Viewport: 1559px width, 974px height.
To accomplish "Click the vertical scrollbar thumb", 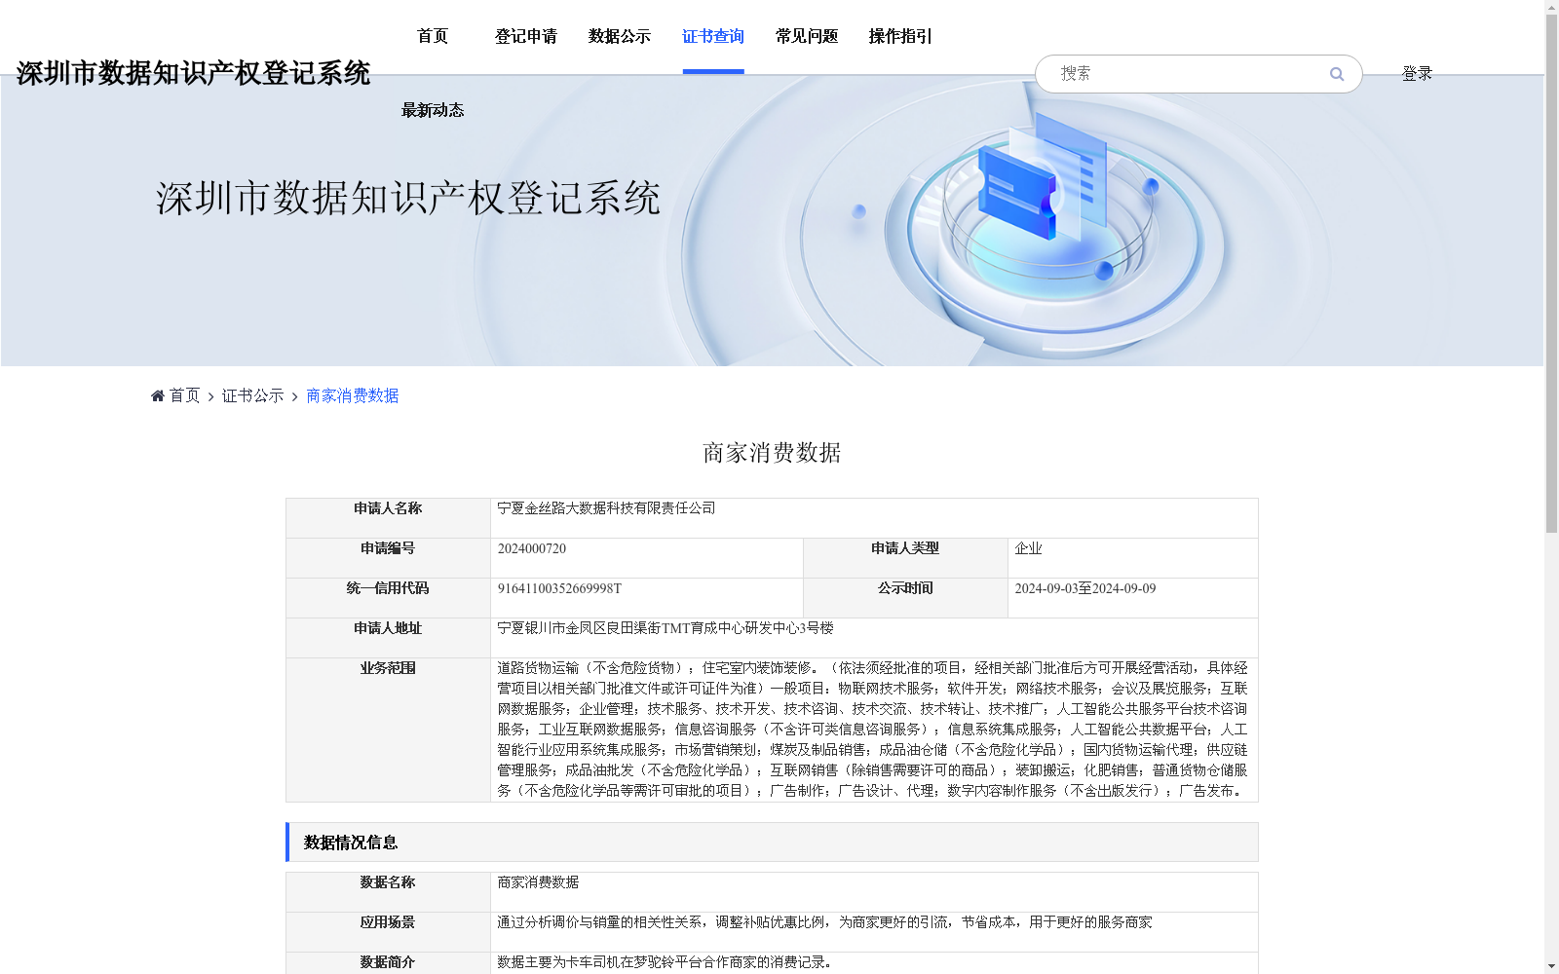I will click(1551, 273).
